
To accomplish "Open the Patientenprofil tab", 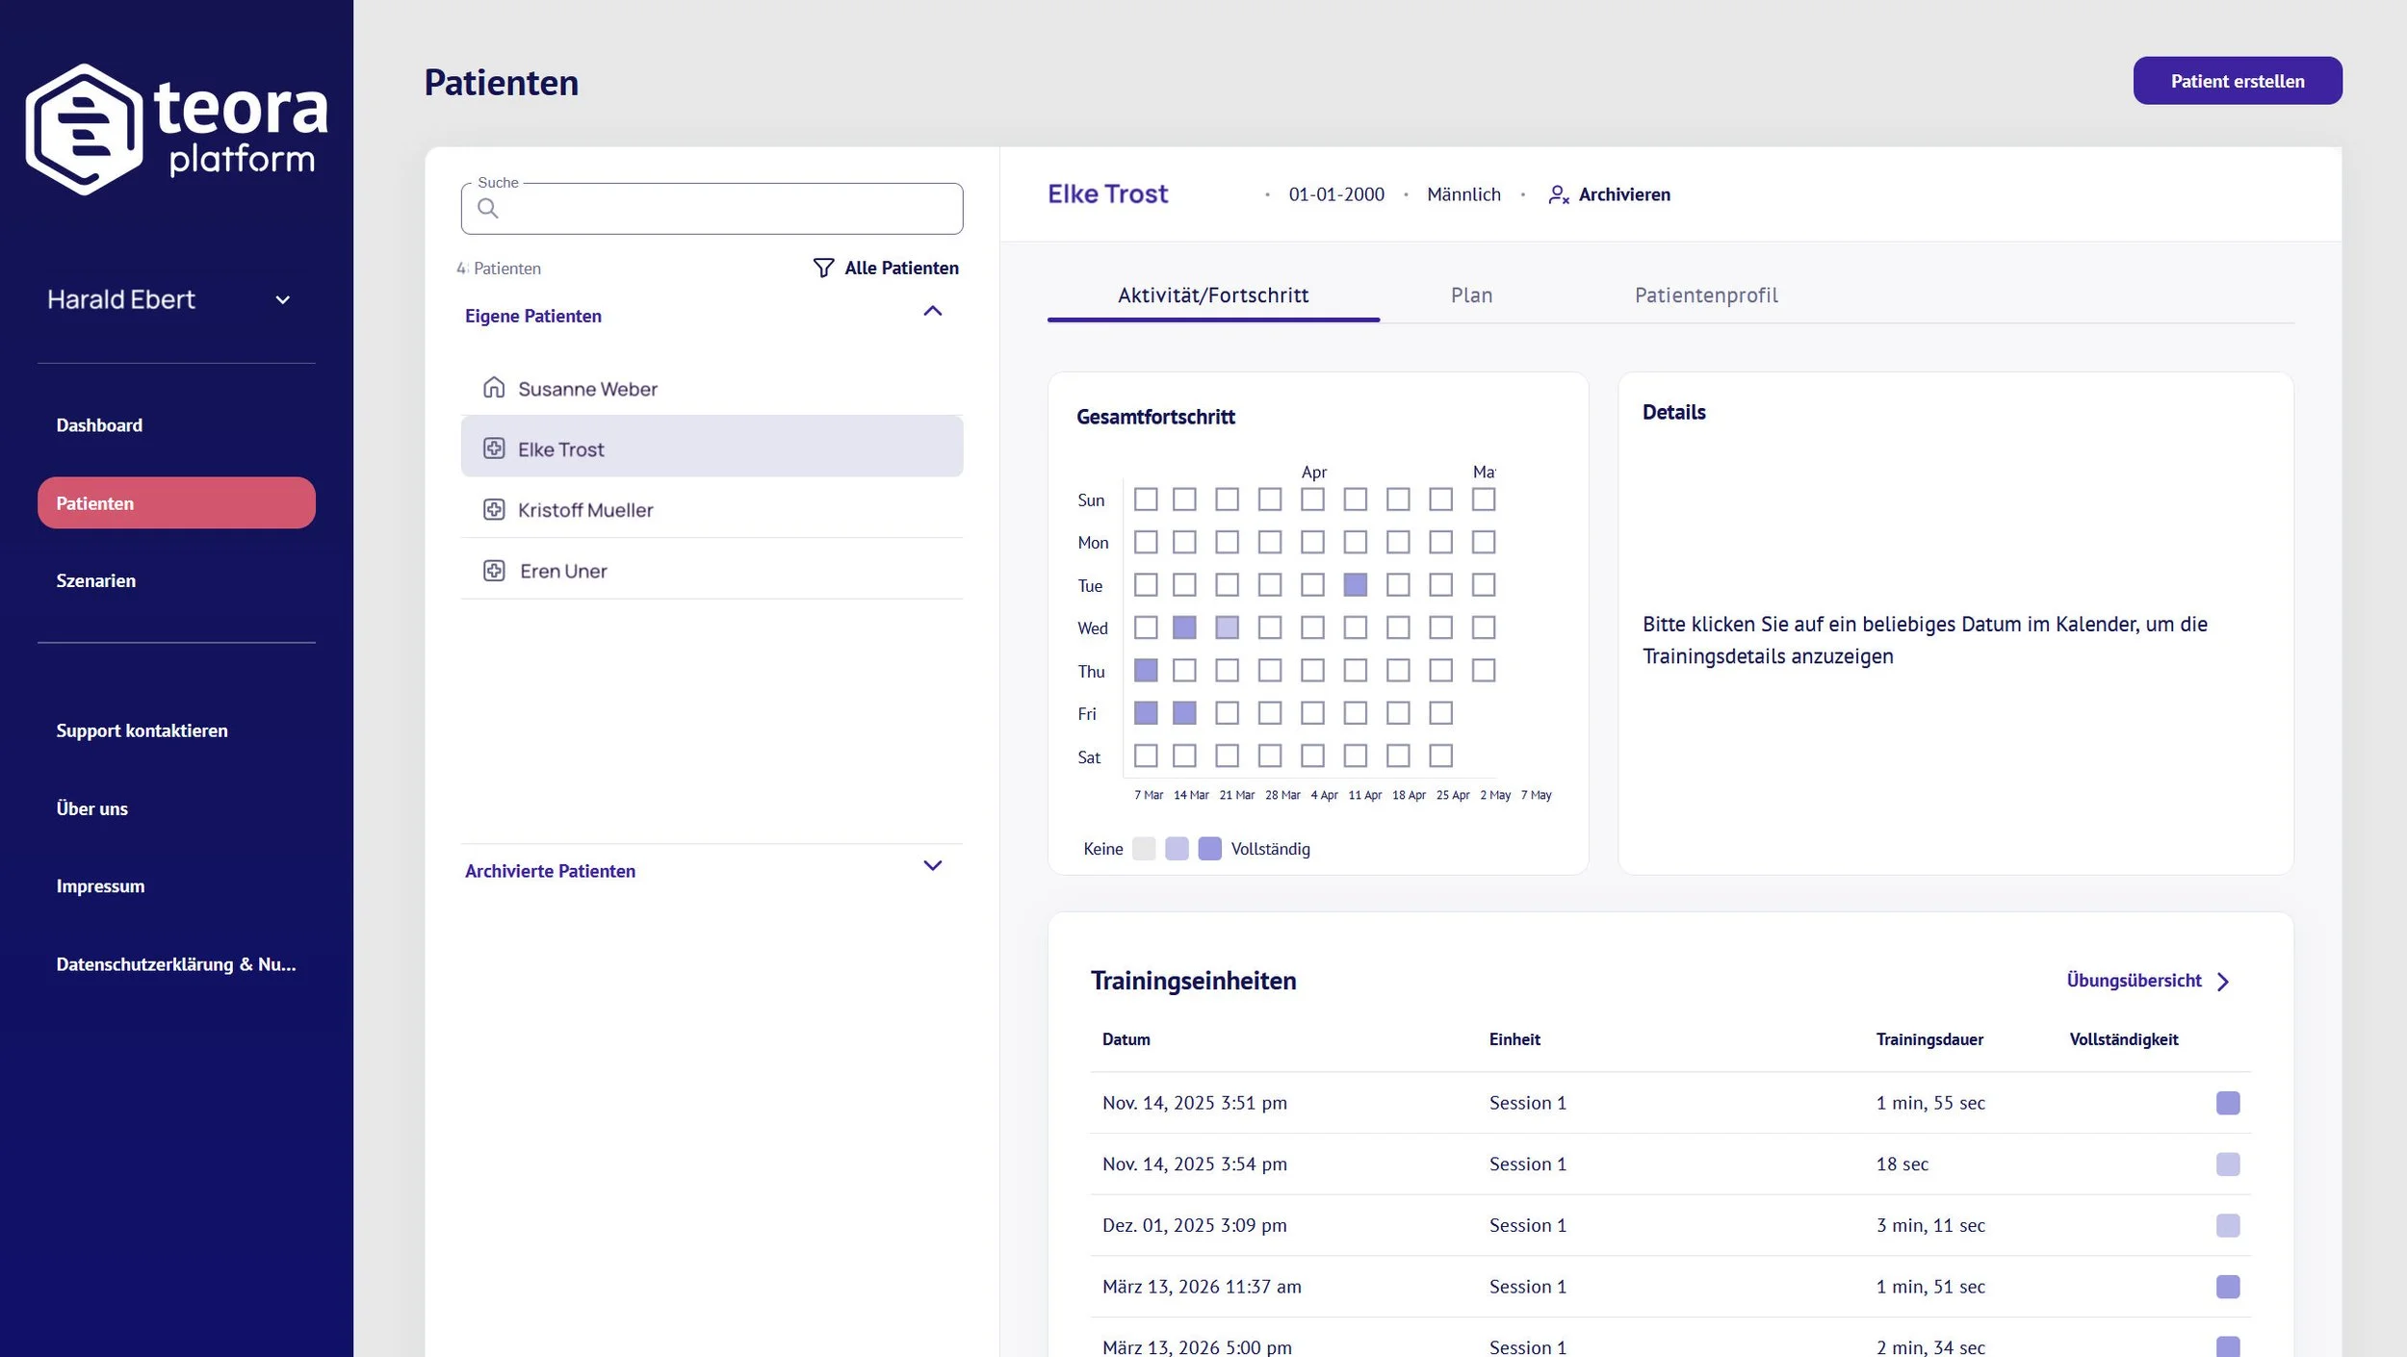I will pyautogui.click(x=1706, y=295).
